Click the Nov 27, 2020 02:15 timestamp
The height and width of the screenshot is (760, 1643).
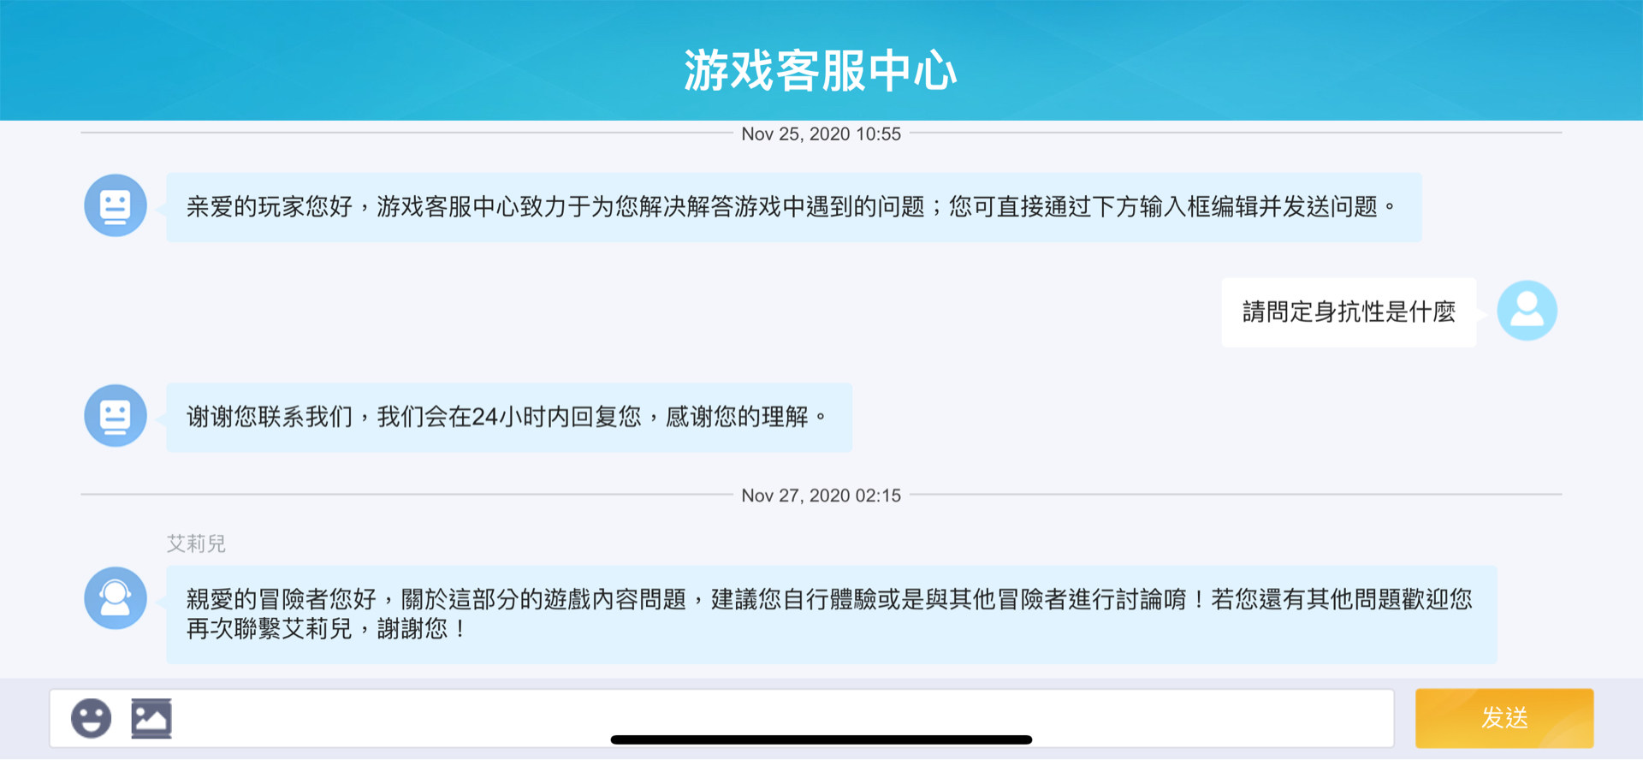click(821, 496)
